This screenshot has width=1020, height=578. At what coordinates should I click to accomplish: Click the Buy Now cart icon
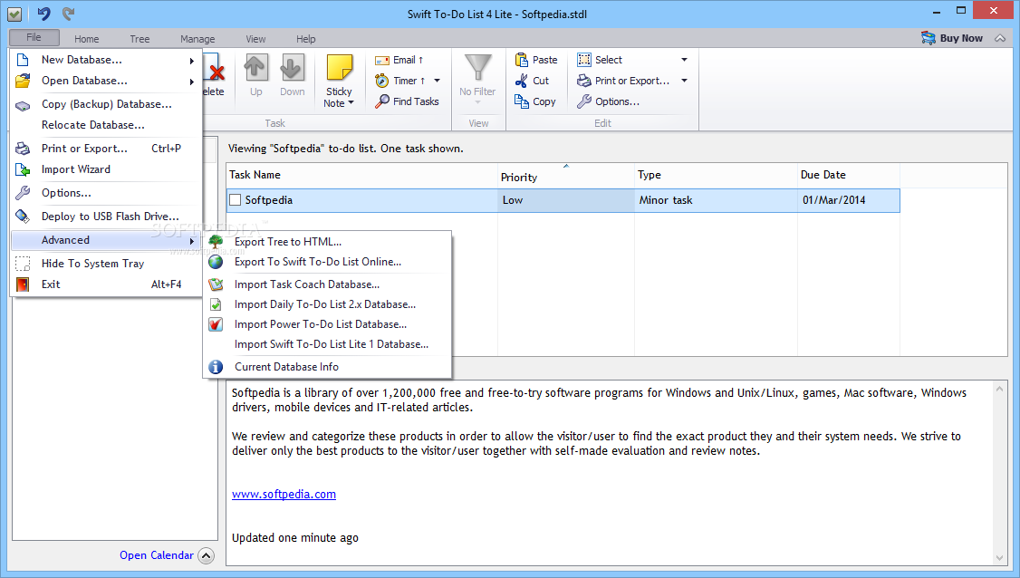(x=929, y=38)
